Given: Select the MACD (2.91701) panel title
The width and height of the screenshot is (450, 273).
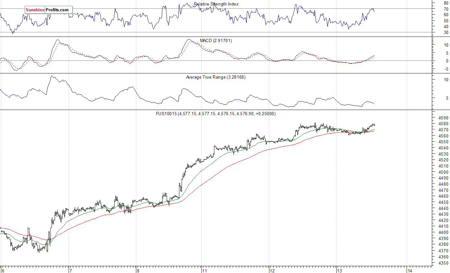Looking at the screenshot, I should [216, 41].
